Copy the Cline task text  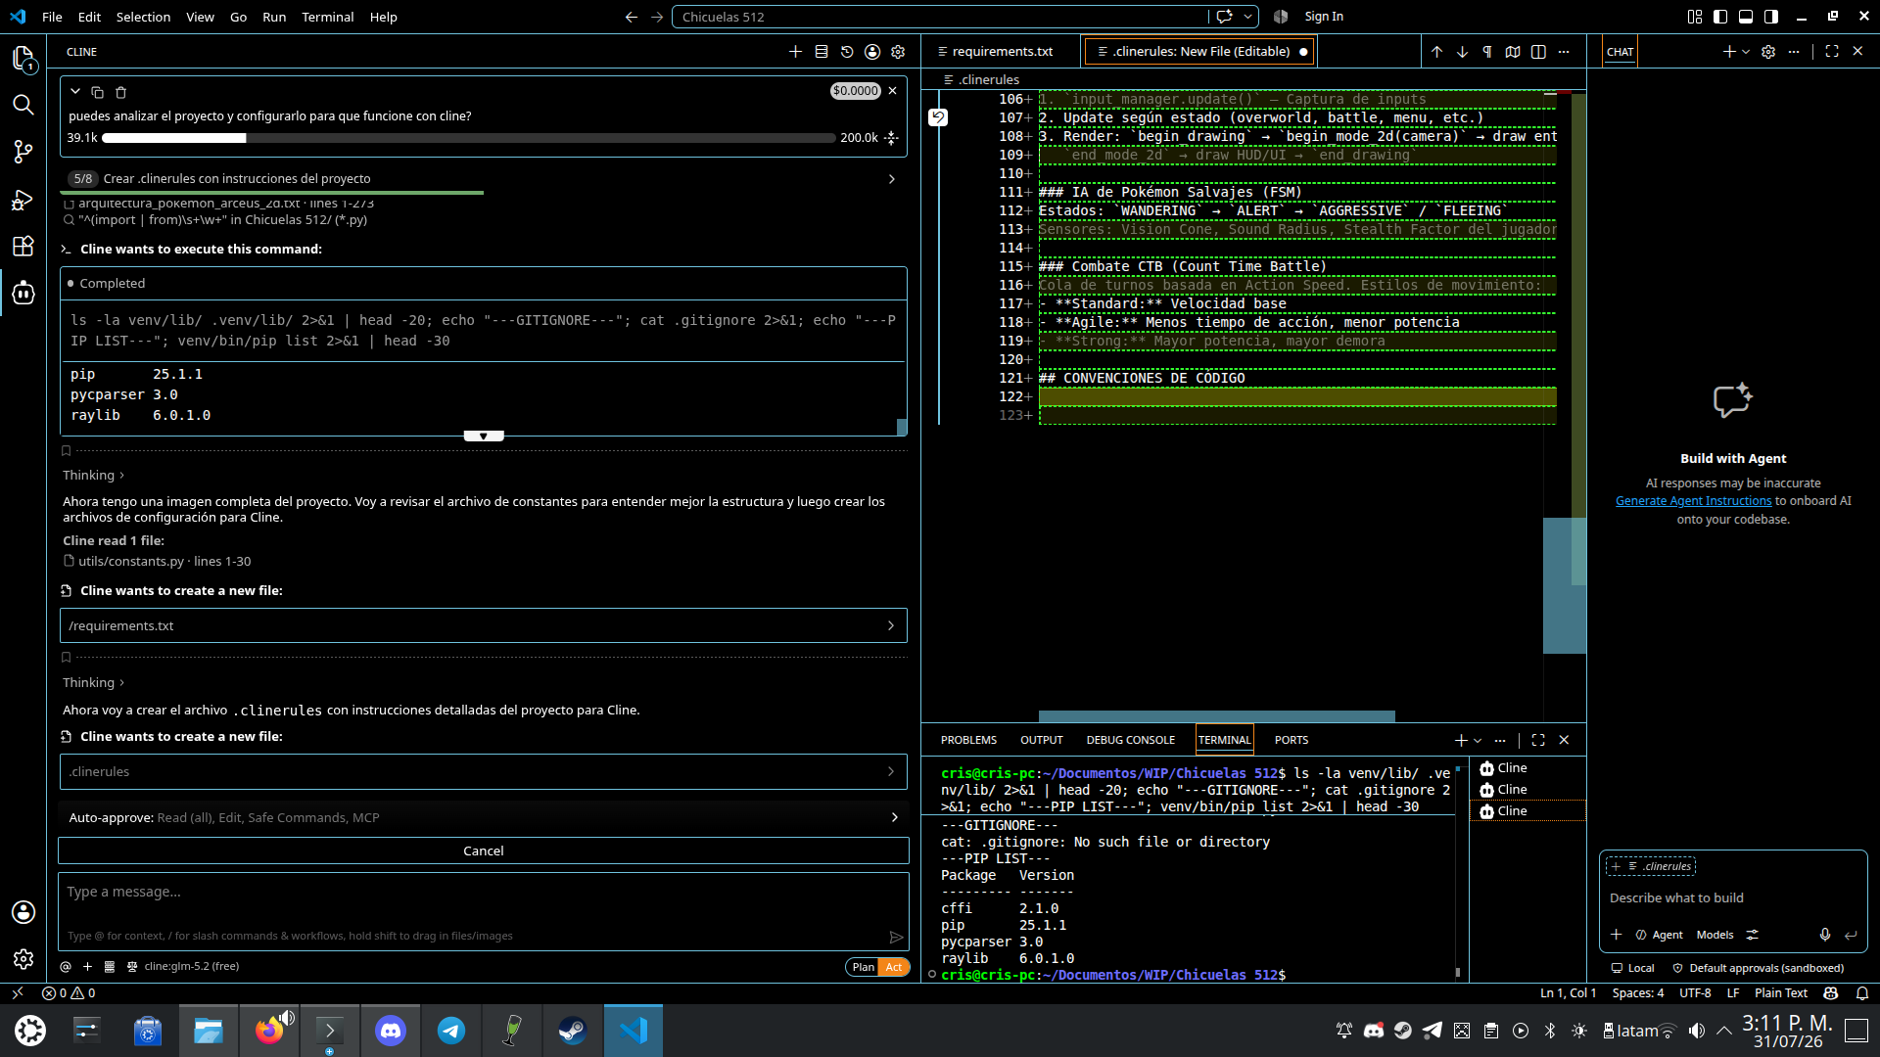click(97, 92)
